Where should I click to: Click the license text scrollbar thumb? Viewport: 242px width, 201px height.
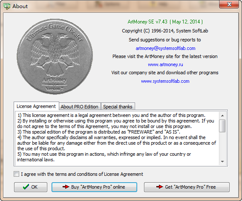click(222, 126)
